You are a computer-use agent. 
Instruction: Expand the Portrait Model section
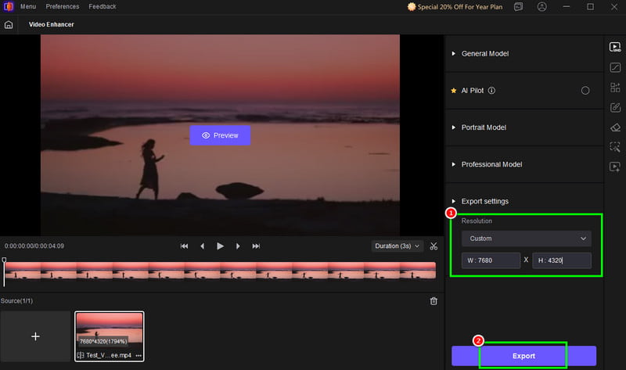[523, 128]
